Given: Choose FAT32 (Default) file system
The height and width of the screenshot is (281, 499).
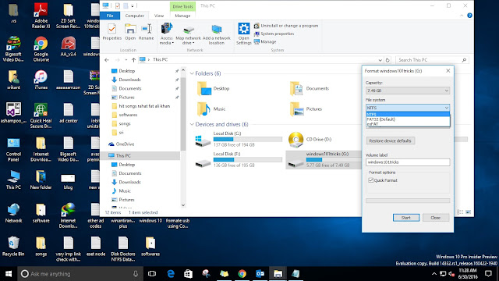Looking at the screenshot, I should point(408,119).
